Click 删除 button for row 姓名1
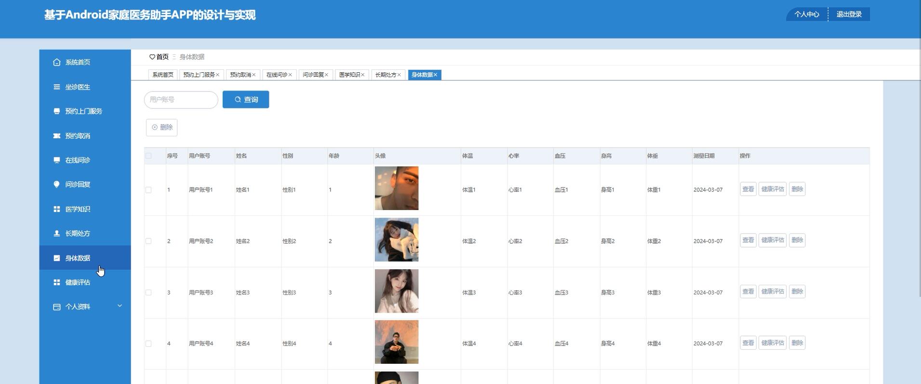The width and height of the screenshot is (921, 384). pos(797,189)
